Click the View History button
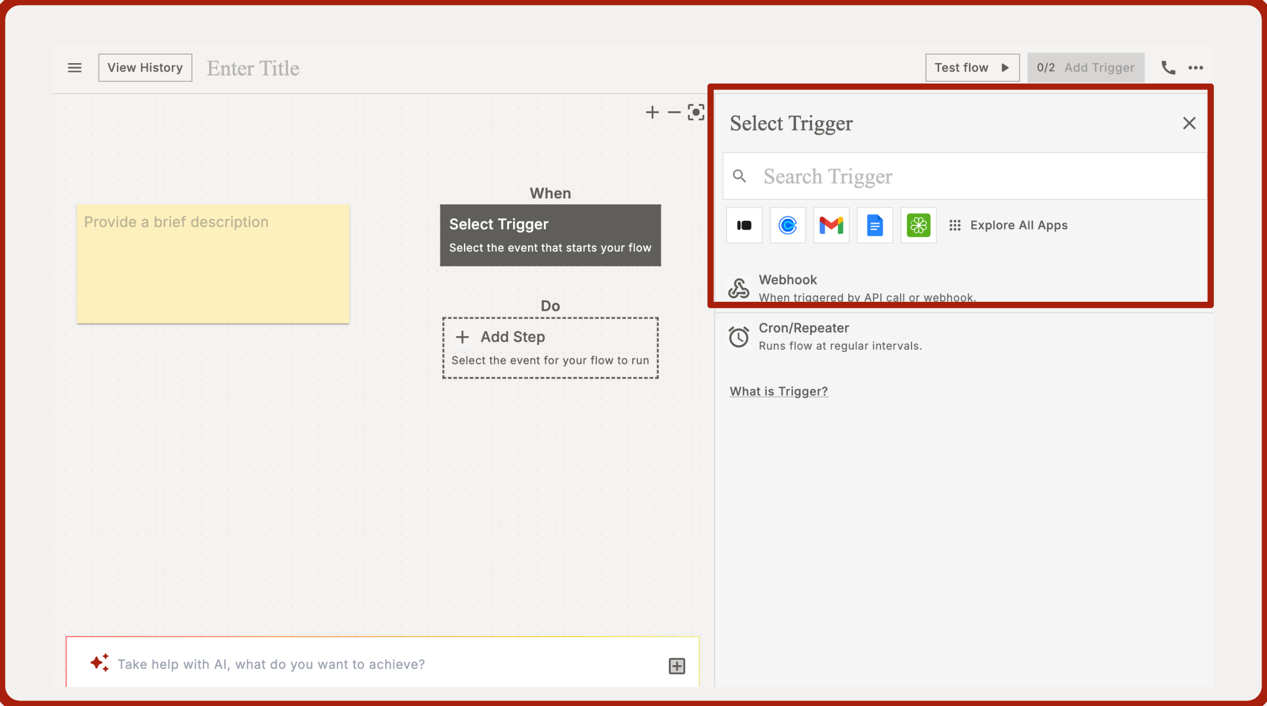The height and width of the screenshot is (706, 1267). (x=145, y=68)
